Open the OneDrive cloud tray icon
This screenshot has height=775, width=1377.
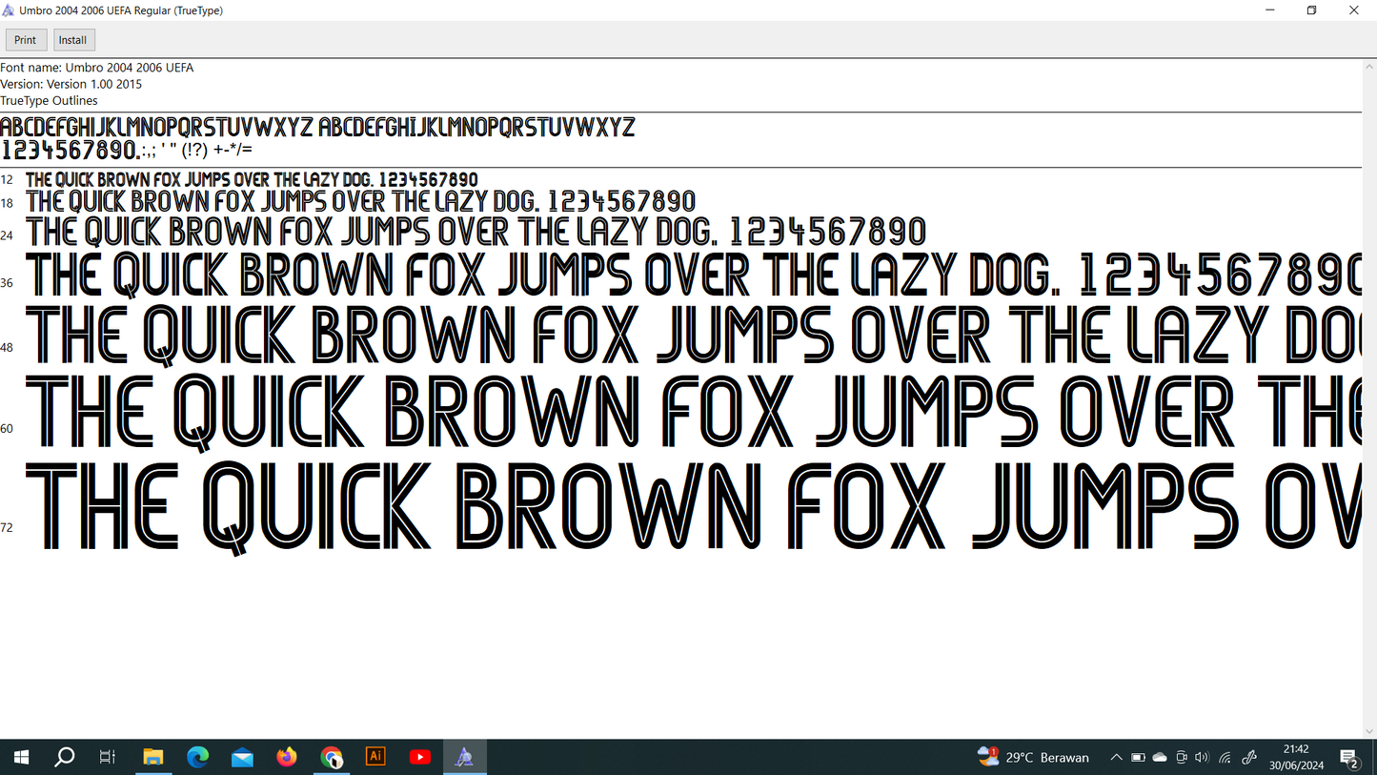pyautogui.click(x=1160, y=758)
